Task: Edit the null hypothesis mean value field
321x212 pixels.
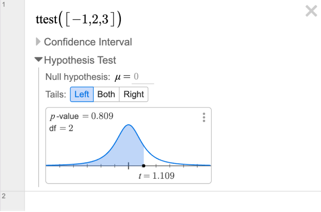Action: [x=143, y=77]
